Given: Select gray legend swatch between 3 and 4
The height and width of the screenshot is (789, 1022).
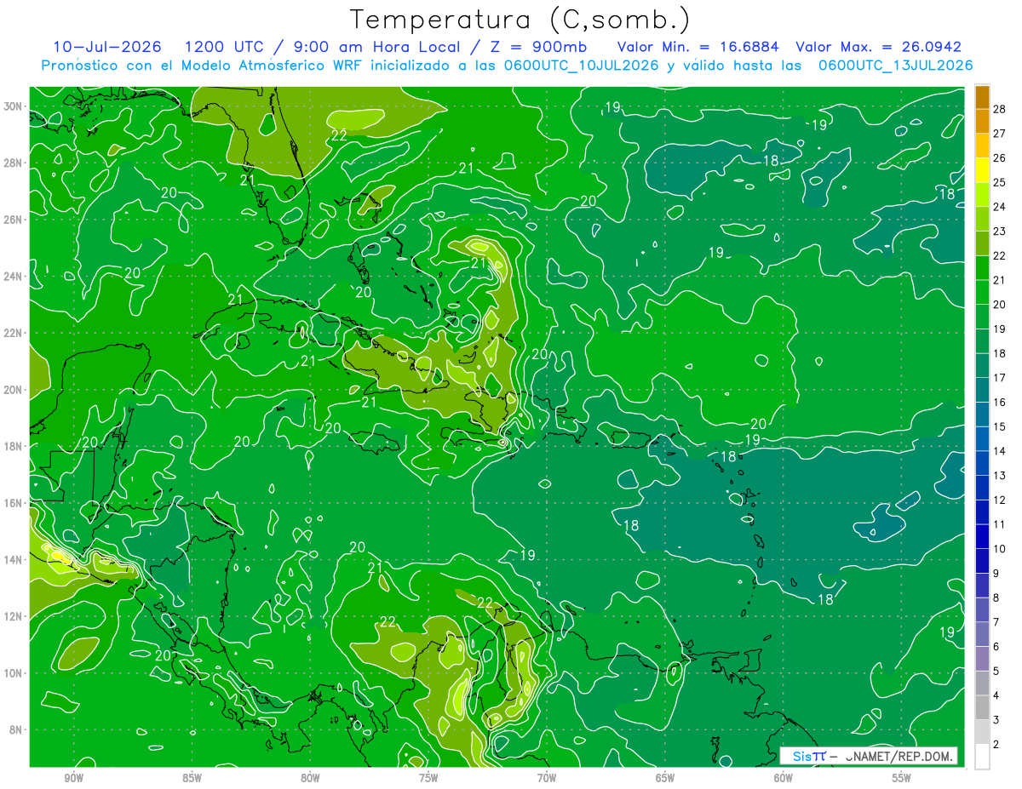Looking at the screenshot, I should 982,707.
